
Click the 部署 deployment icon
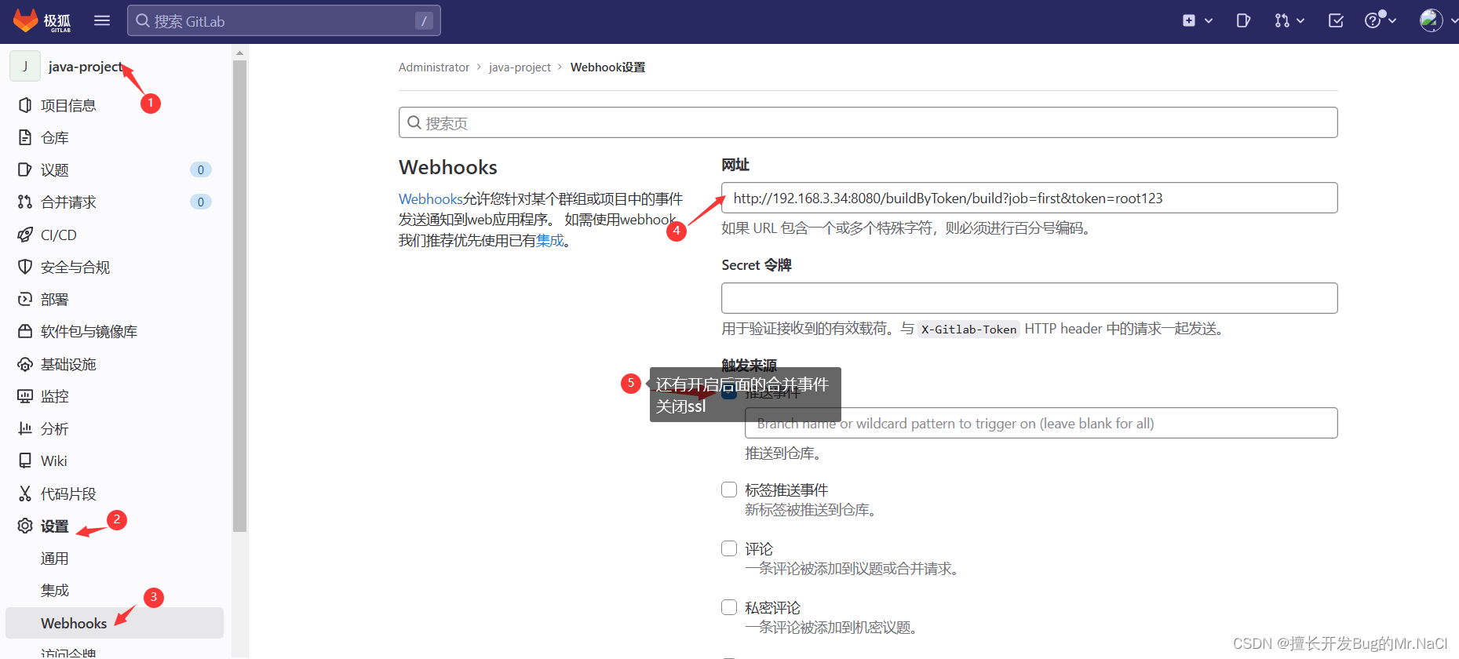click(25, 299)
